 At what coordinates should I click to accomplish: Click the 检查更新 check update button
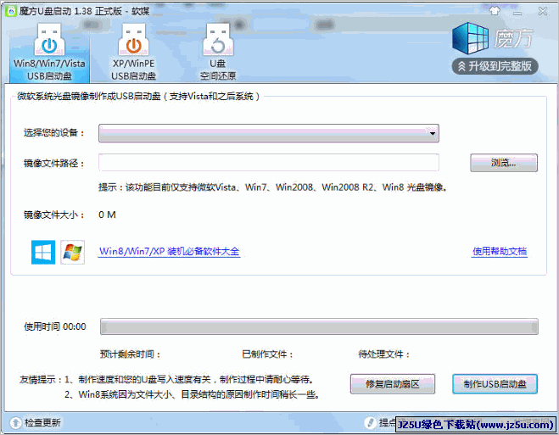click(x=36, y=423)
